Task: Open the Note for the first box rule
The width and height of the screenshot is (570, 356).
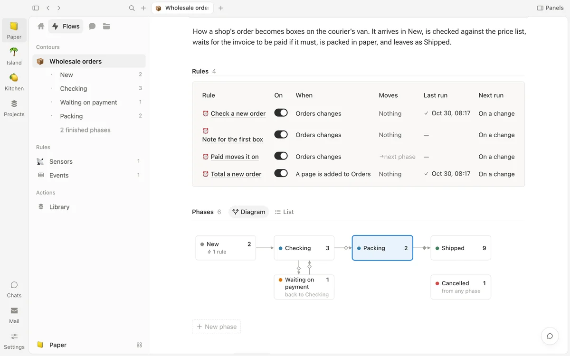Action: [x=233, y=140]
